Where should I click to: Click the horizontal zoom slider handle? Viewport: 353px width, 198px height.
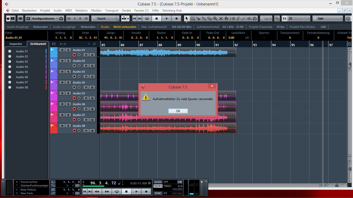point(337,185)
